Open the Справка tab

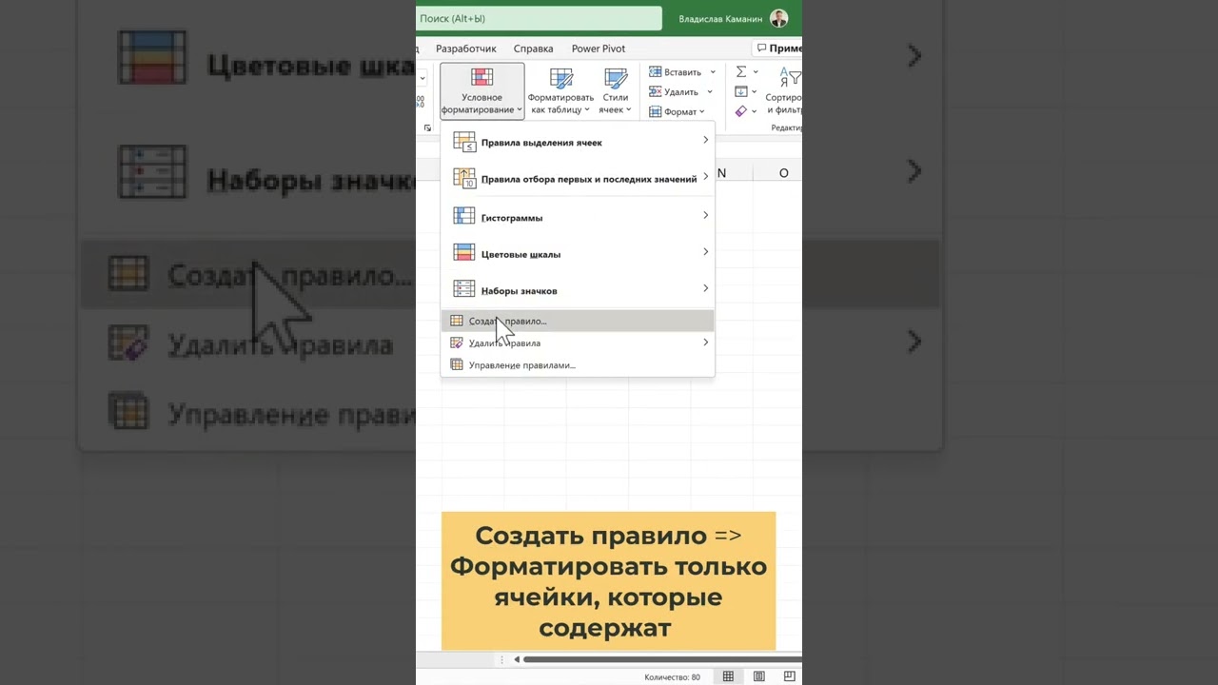[x=533, y=49]
